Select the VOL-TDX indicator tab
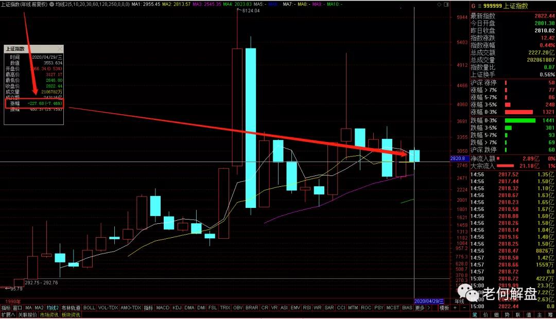The height and width of the screenshot is (319, 556). pyautogui.click(x=108, y=308)
